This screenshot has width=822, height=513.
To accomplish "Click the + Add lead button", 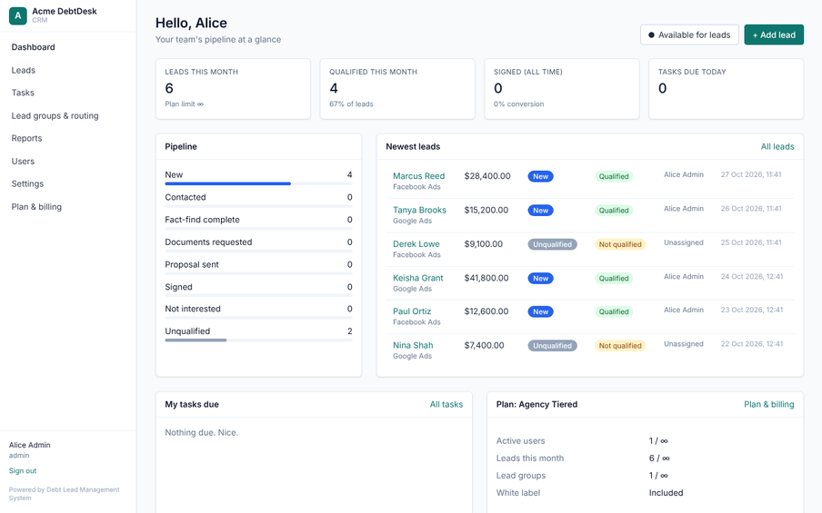I will (x=774, y=35).
